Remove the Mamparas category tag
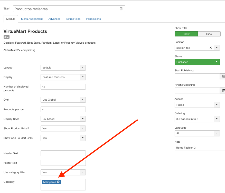Screen dimensions: 225x193 (58, 182)
